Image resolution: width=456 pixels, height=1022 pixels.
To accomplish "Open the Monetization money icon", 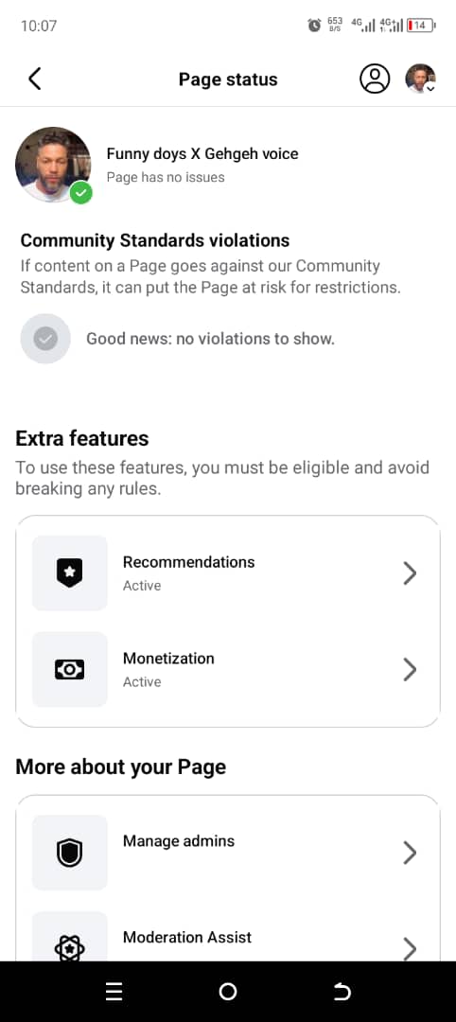I will (70, 669).
